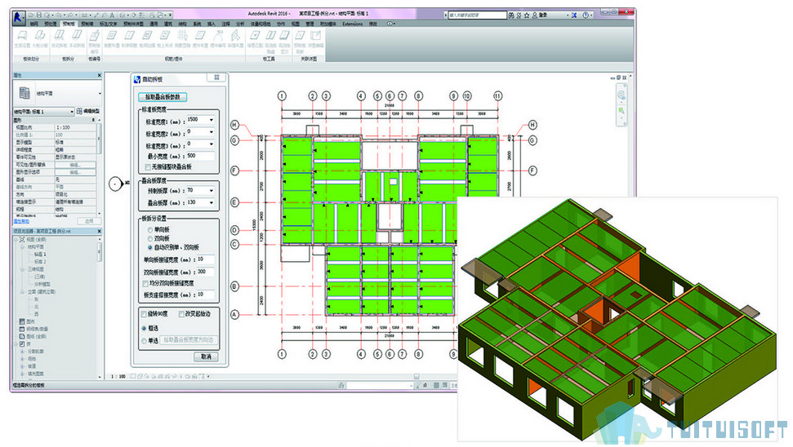Click the 自动拆板 ribbon icon
Screen dimensions: 793x447
point(59,36)
